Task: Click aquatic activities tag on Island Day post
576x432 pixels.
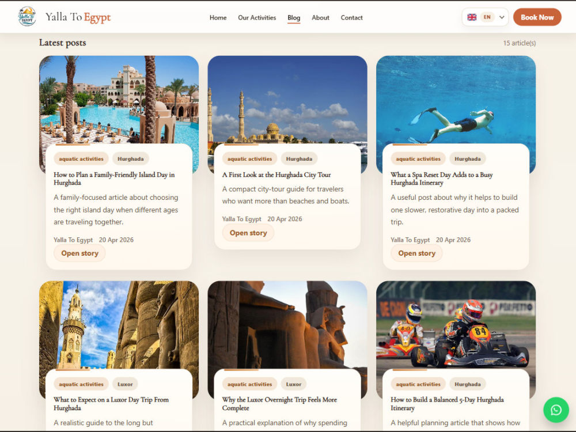Action: [x=81, y=159]
